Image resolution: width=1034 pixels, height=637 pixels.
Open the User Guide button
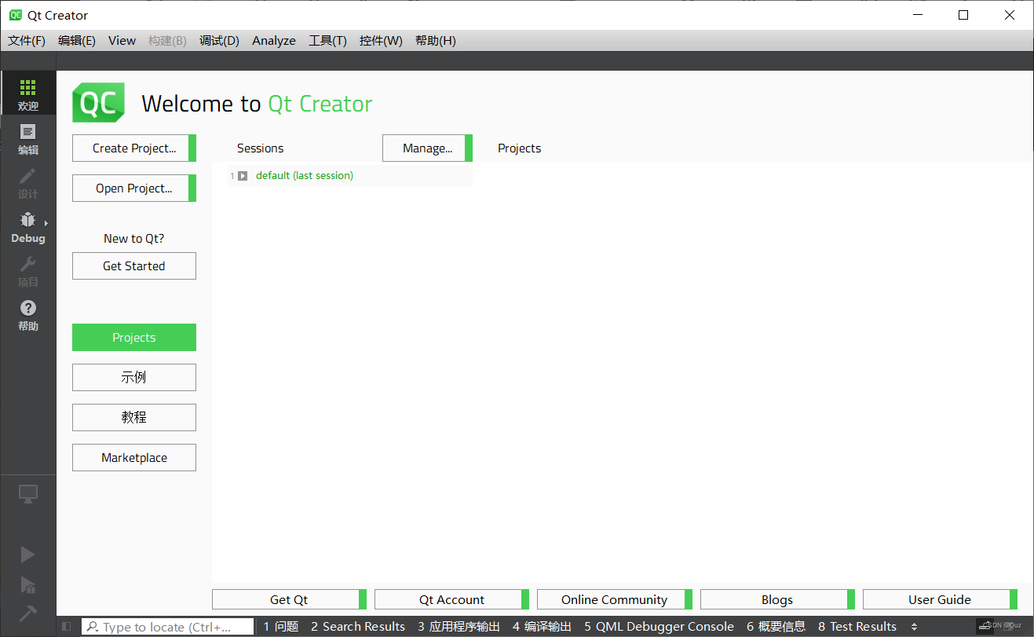coord(940,599)
